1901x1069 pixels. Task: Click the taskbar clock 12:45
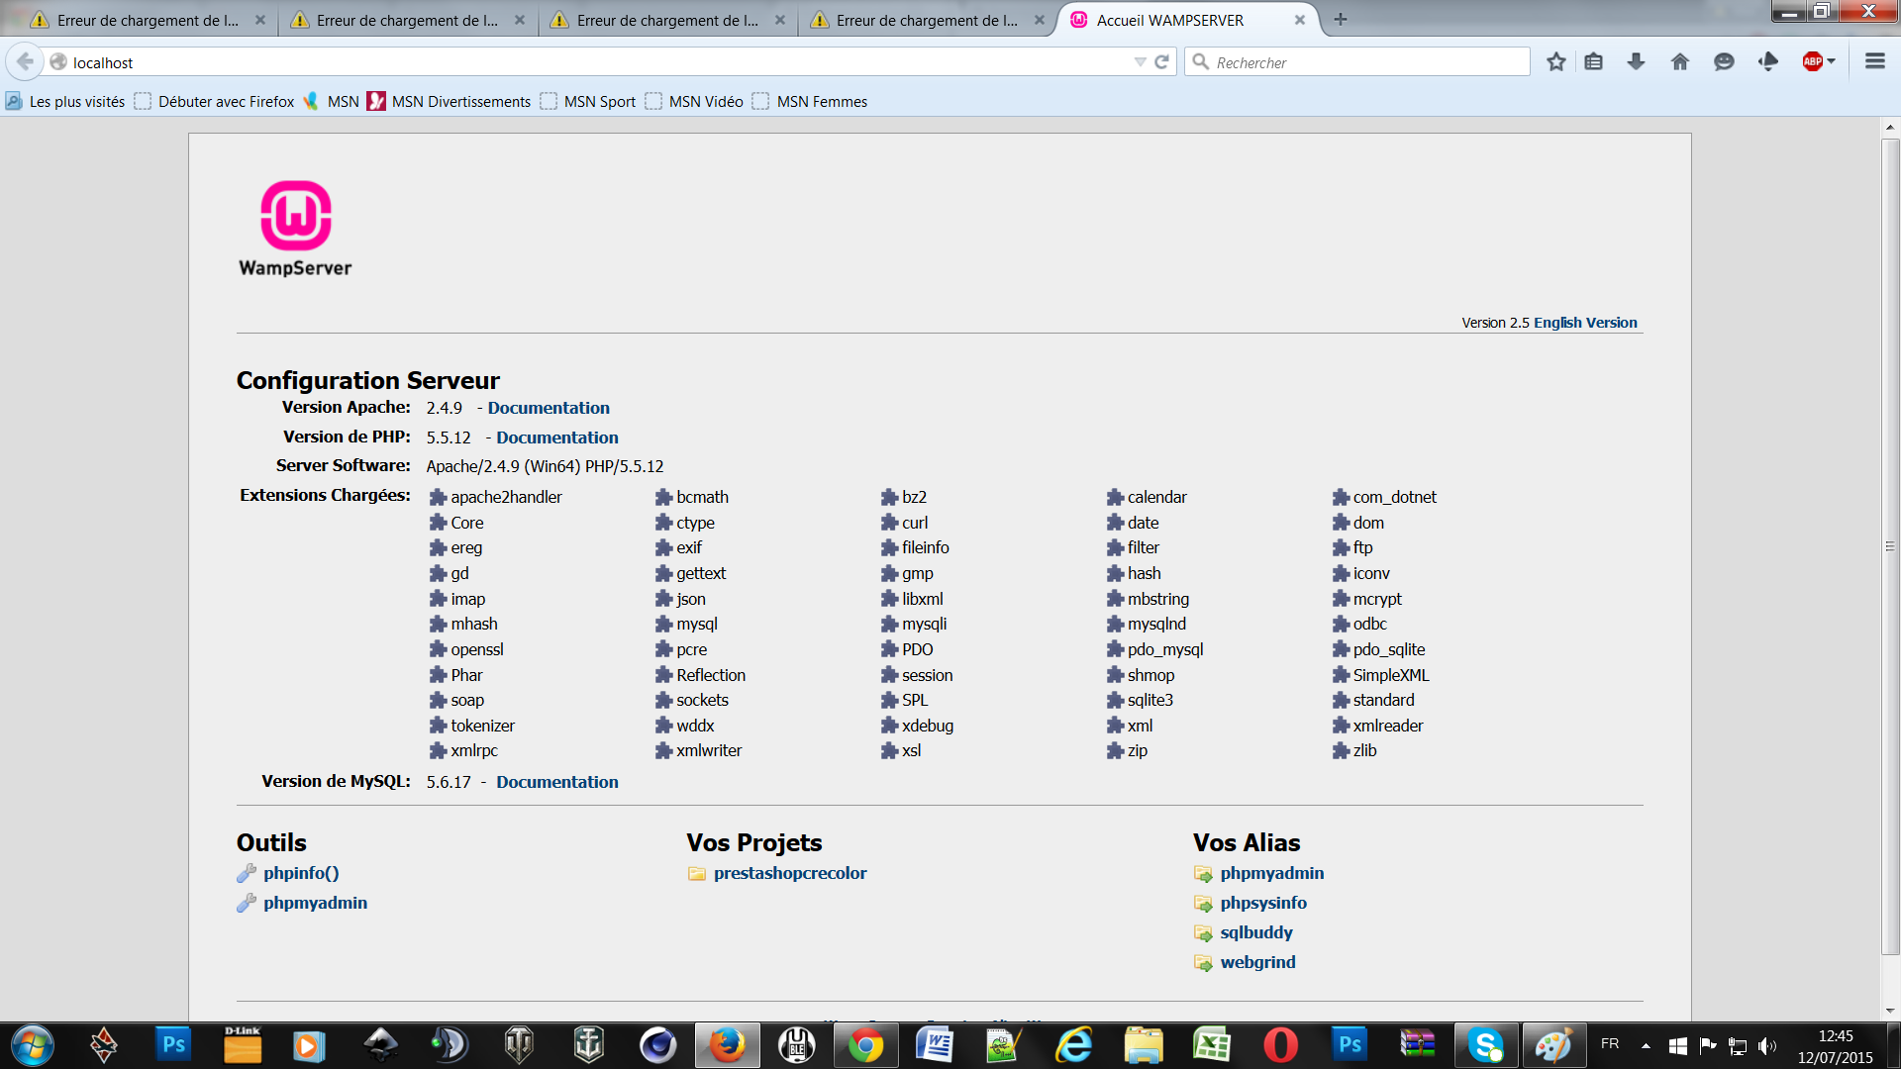(1835, 1036)
